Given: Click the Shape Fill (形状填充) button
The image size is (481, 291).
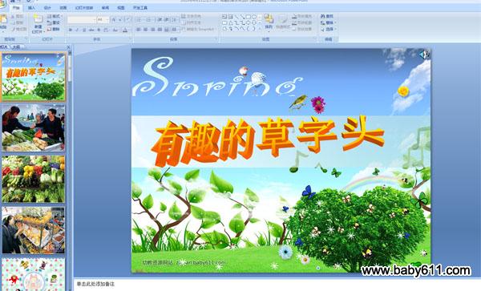Looking at the screenshot, I should [302, 16].
